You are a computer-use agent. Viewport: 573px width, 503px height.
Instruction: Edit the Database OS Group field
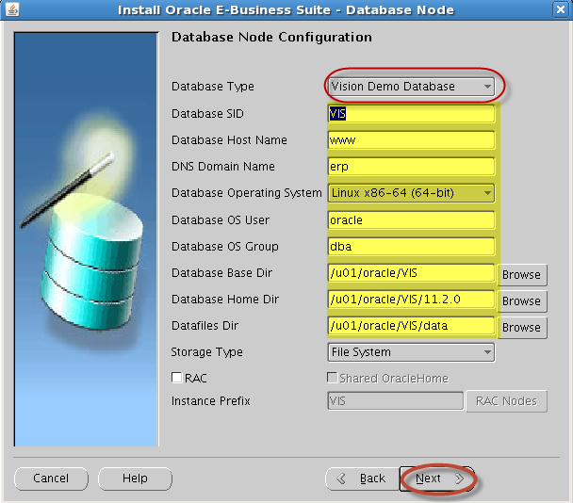click(x=411, y=247)
